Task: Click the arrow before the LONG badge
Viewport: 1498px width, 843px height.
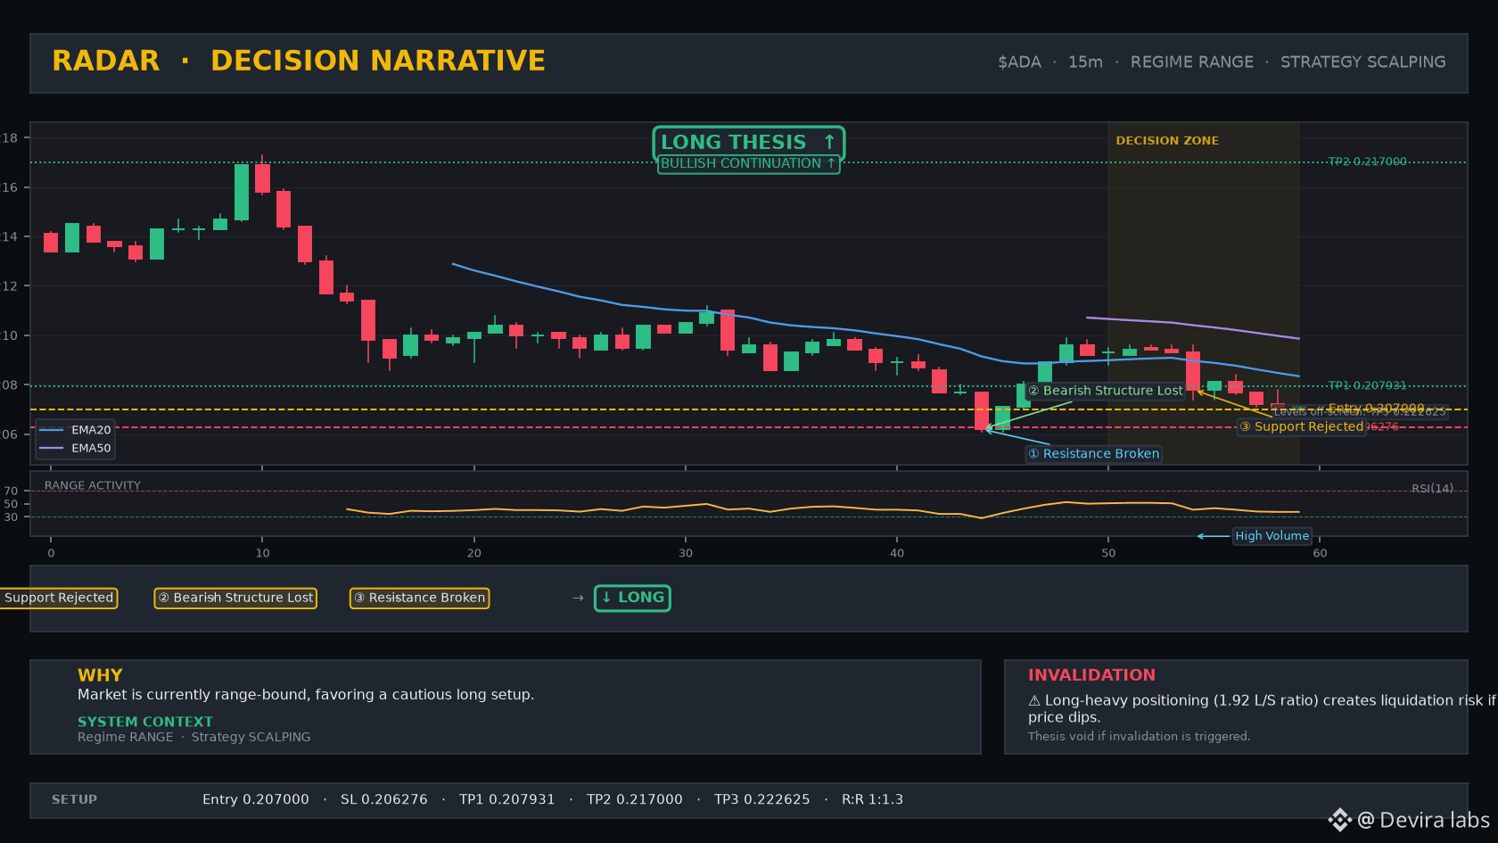Action: tap(578, 598)
